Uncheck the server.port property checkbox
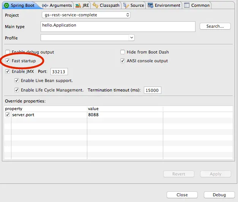Viewport: 238px width, 202px height. pos(8,115)
